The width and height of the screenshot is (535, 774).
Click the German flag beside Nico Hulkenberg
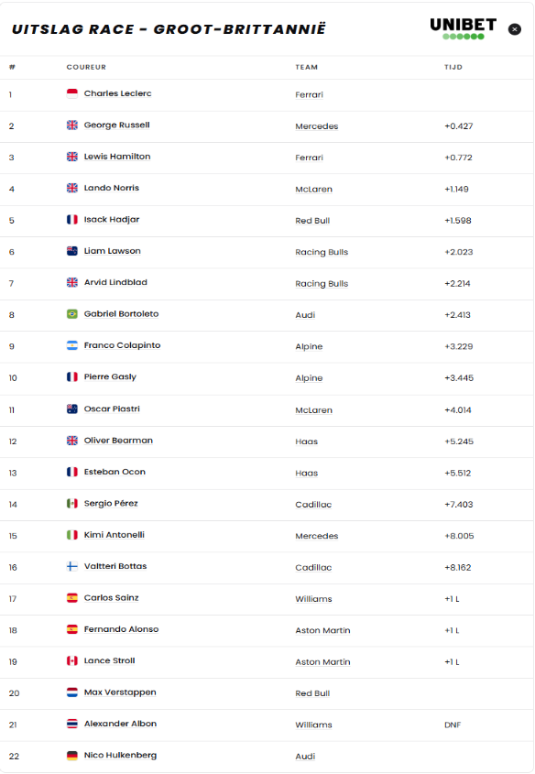[72, 756]
